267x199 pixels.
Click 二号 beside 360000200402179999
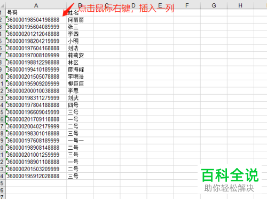coord(80,126)
